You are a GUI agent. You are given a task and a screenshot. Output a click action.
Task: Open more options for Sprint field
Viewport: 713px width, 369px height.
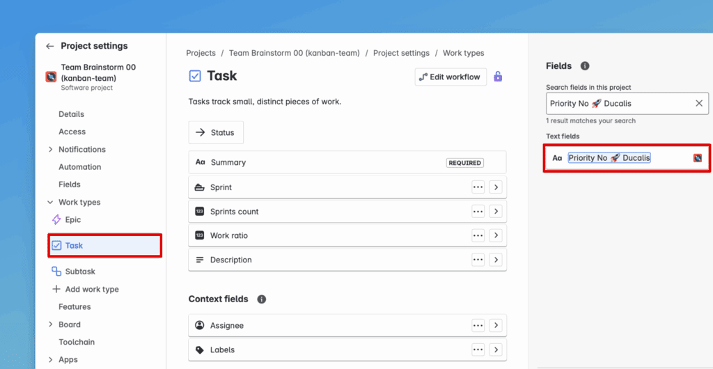(x=478, y=187)
